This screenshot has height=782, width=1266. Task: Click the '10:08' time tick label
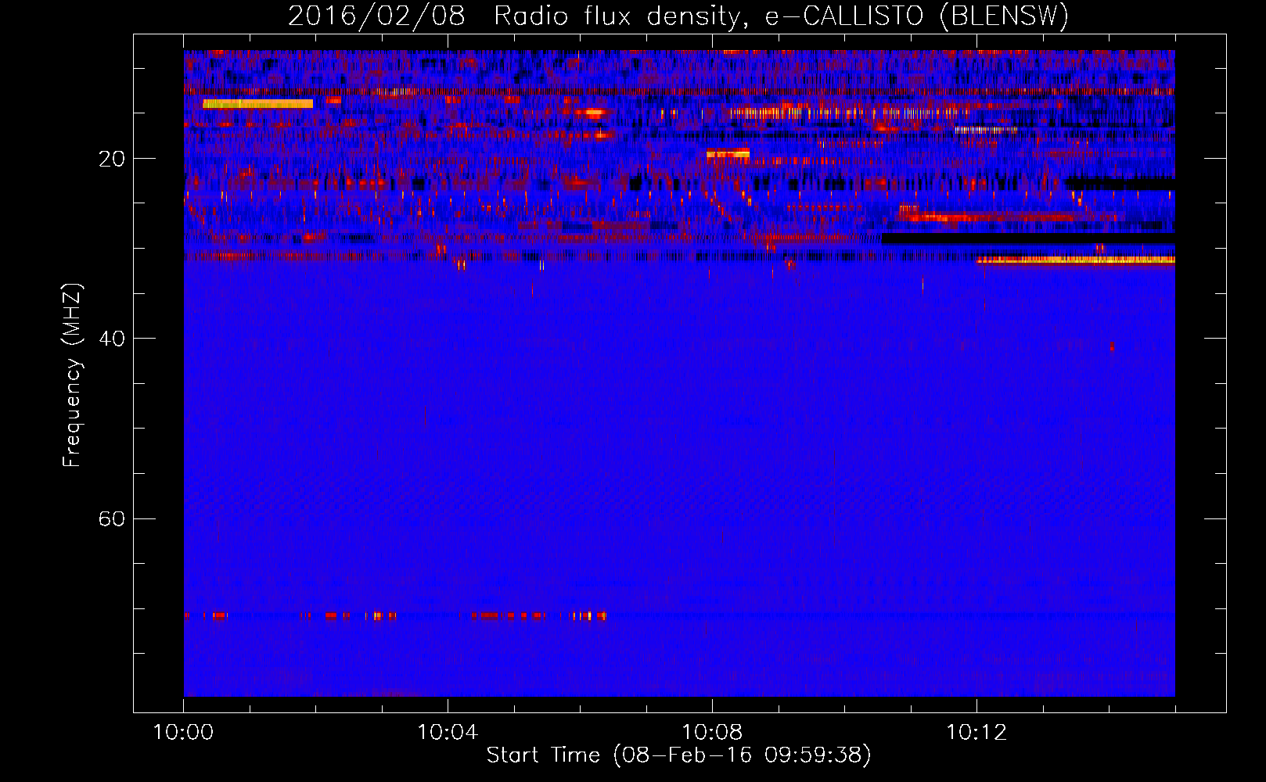click(712, 733)
